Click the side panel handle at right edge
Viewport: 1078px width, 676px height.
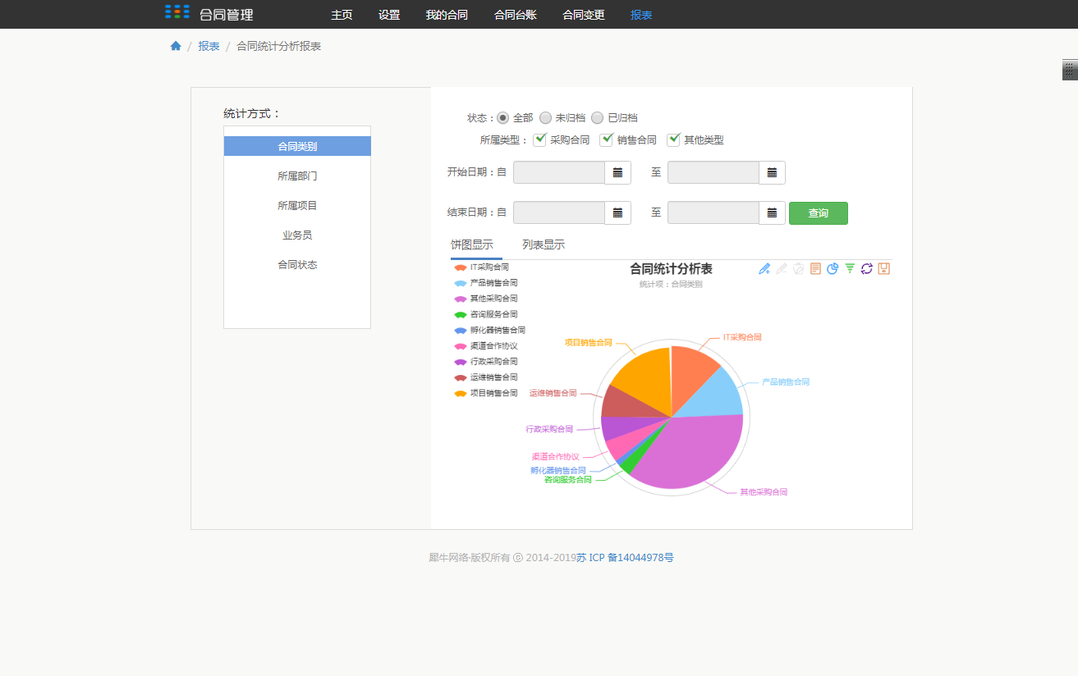click(x=1070, y=70)
